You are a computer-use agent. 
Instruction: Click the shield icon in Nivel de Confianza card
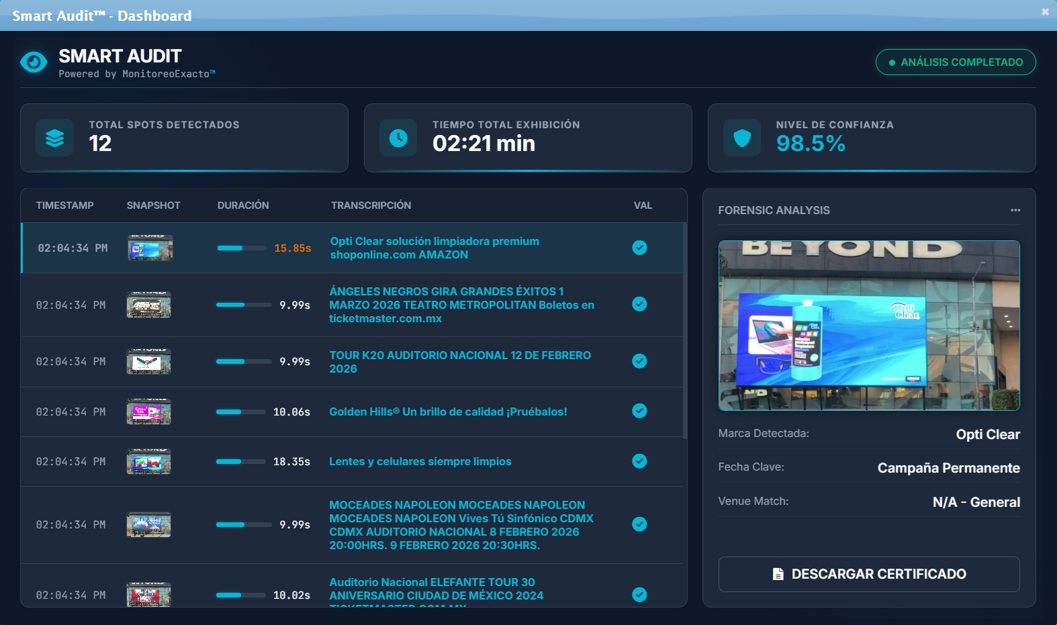point(742,138)
